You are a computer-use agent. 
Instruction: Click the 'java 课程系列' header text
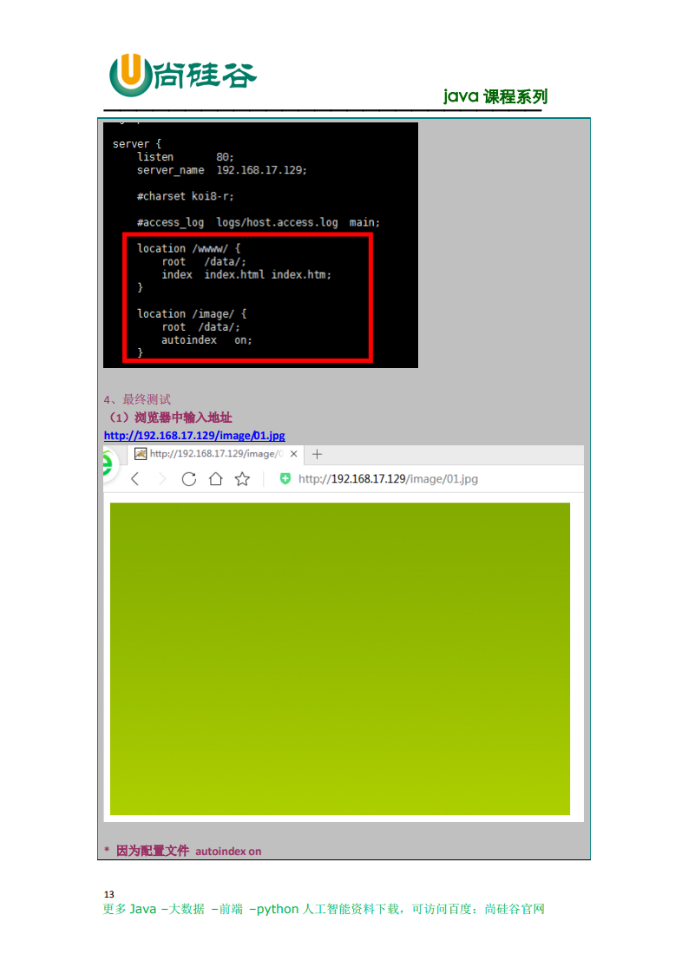tap(495, 96)
